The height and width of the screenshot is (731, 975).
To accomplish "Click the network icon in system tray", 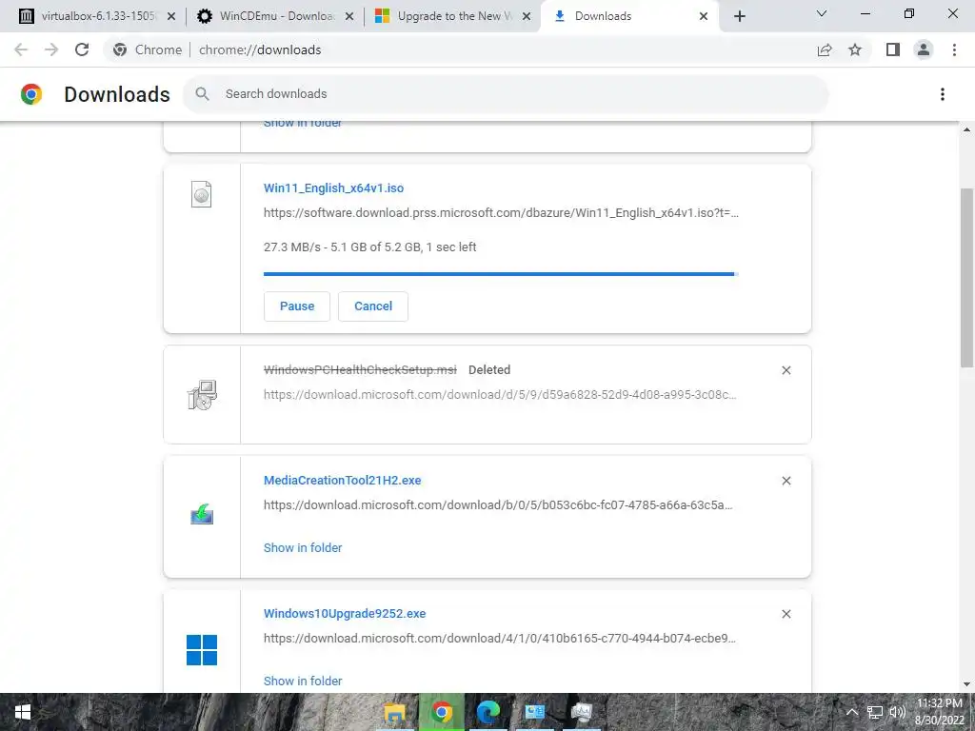I will 875,712.
